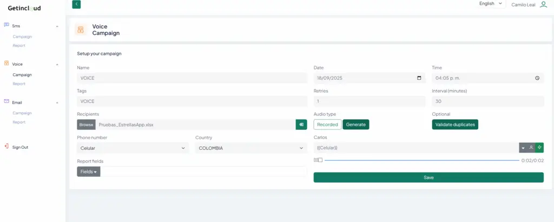Viewport: 554px width, 222px height.
Task: Open the Voice Report menu item
Action: click(x=19, y=84)
